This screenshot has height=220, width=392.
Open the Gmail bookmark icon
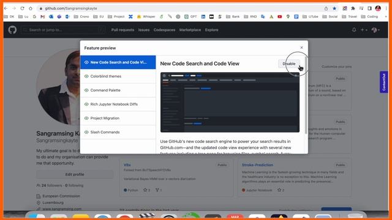coord(43,16)
